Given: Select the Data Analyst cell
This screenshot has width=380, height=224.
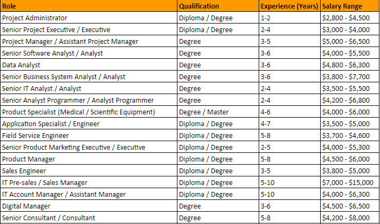Looking at the screenshot, I should point(88,65).
